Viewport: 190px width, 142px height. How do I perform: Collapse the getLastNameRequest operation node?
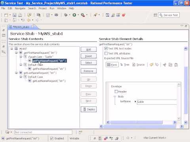(16, 73)
